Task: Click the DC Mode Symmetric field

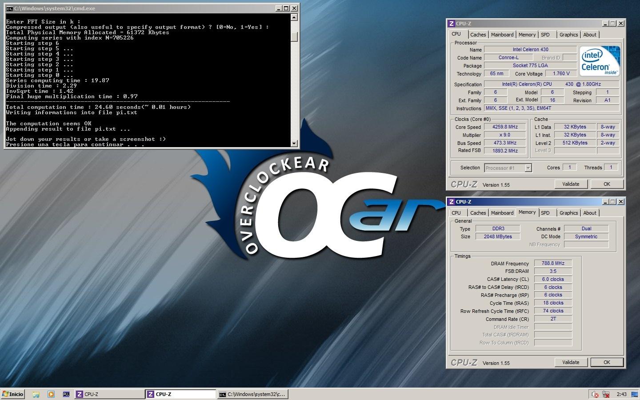Action: 586,236
